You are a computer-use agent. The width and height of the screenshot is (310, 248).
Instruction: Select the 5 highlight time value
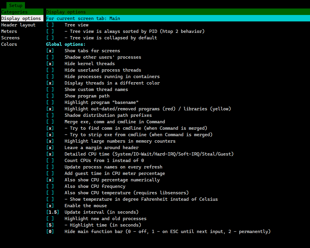[50, 225]
